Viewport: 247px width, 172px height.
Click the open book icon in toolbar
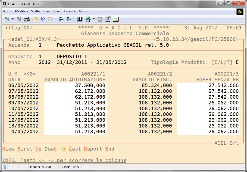click(80, 19)
